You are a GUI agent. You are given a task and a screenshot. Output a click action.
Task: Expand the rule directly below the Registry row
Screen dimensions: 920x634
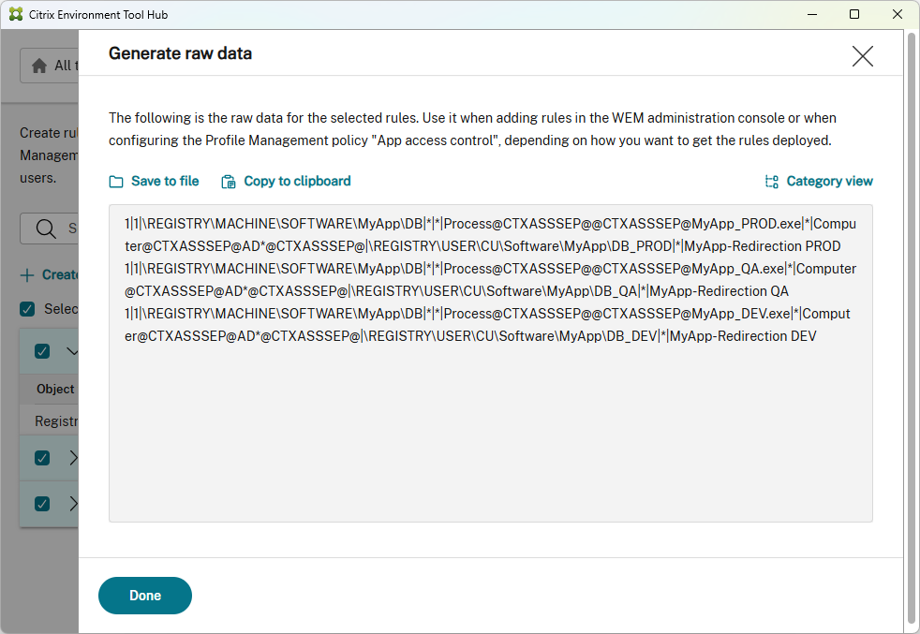coord(73,458)
